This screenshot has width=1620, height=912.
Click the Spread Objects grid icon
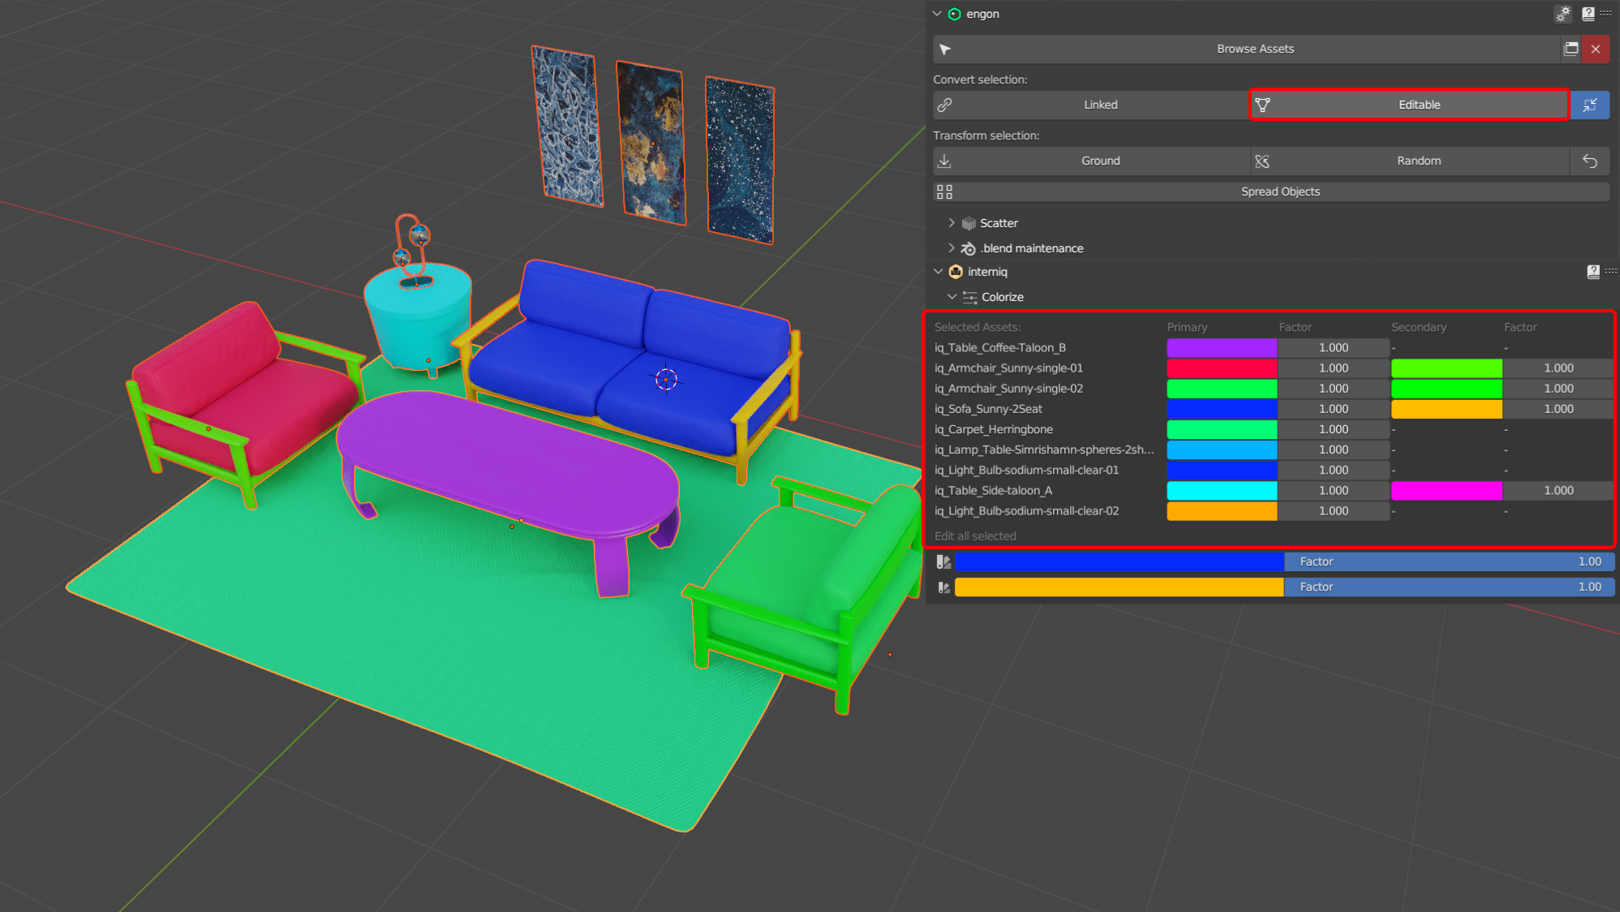click(x=944, y=191)
